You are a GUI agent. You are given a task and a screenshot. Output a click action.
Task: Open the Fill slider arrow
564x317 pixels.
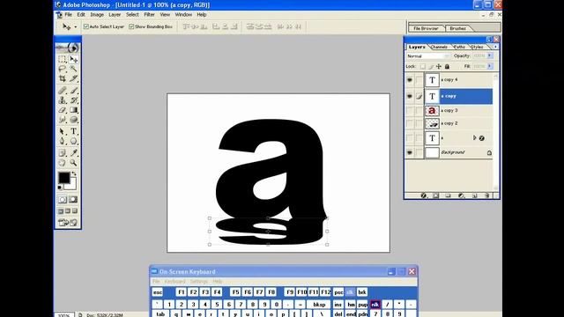490,66
